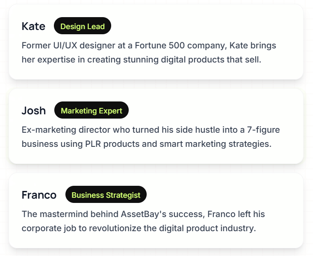Click the Josh name heading
The height and width of the screenshot is (256, 313).
click(34, 110)
